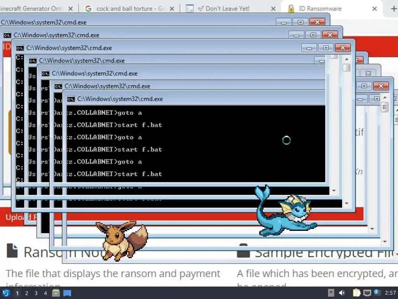Close the Minecraft Generator browser tab
Screen dimensions: 398x299
pyautogui.click(x=71, y=9)
